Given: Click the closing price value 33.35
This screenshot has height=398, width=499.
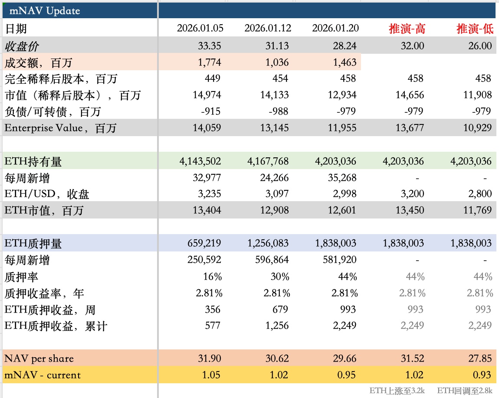Looking at the screenshot, I should 210,46.
